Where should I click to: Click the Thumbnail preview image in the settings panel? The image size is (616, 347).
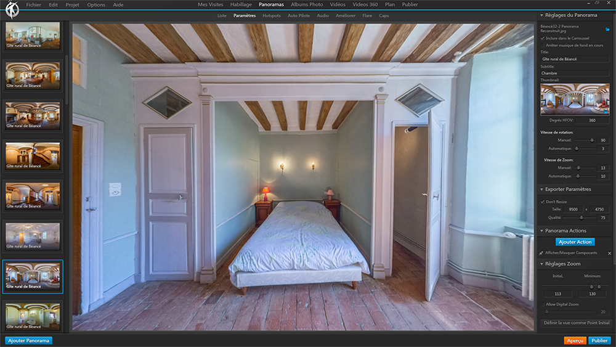(x=575, y=99)
